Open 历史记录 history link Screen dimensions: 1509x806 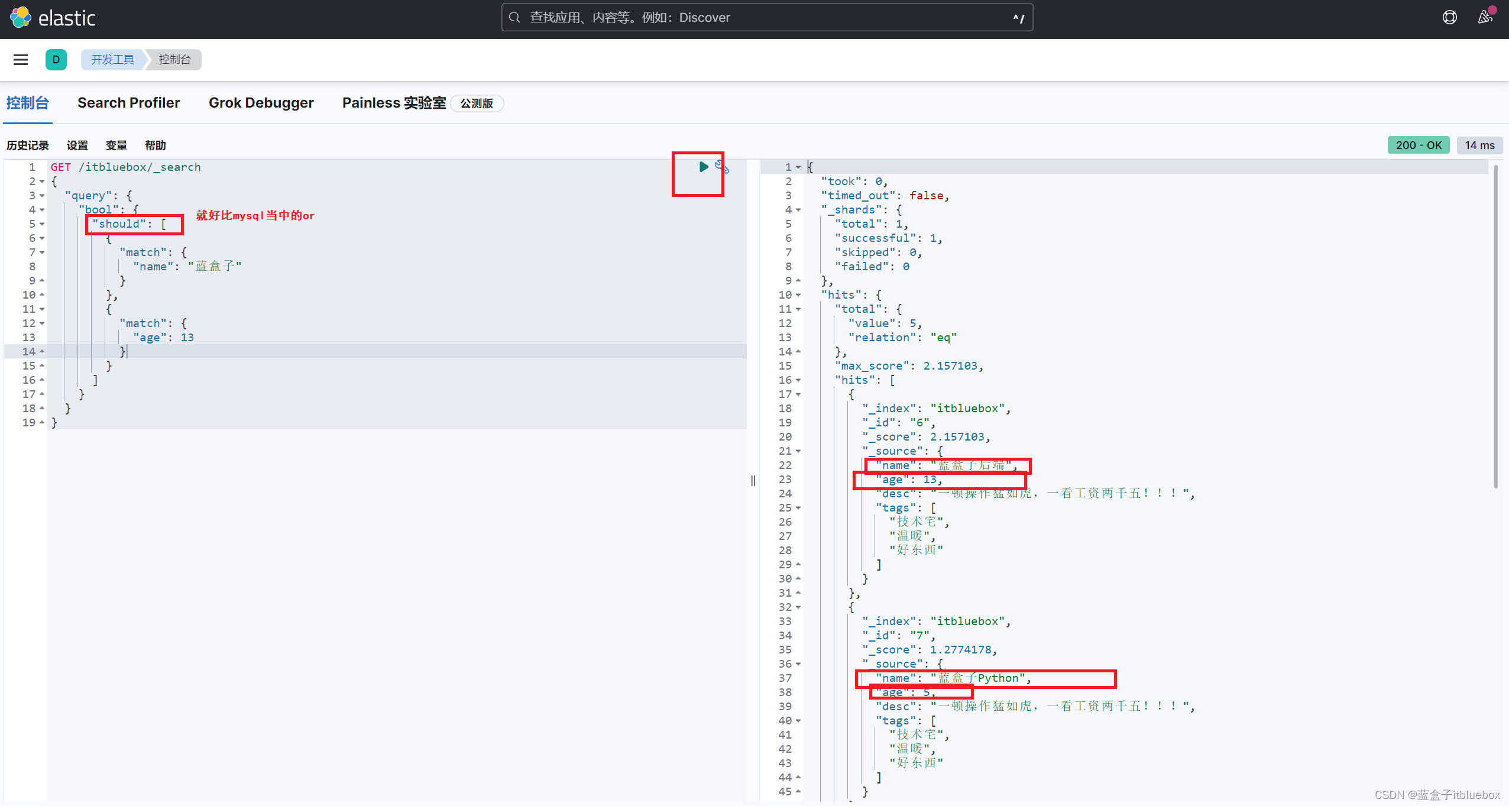pyautogui.click(x=28, y=145)
